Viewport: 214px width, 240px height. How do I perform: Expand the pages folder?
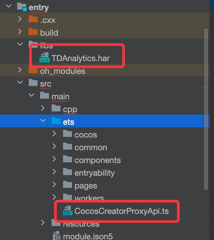click(x=54, y=184)
